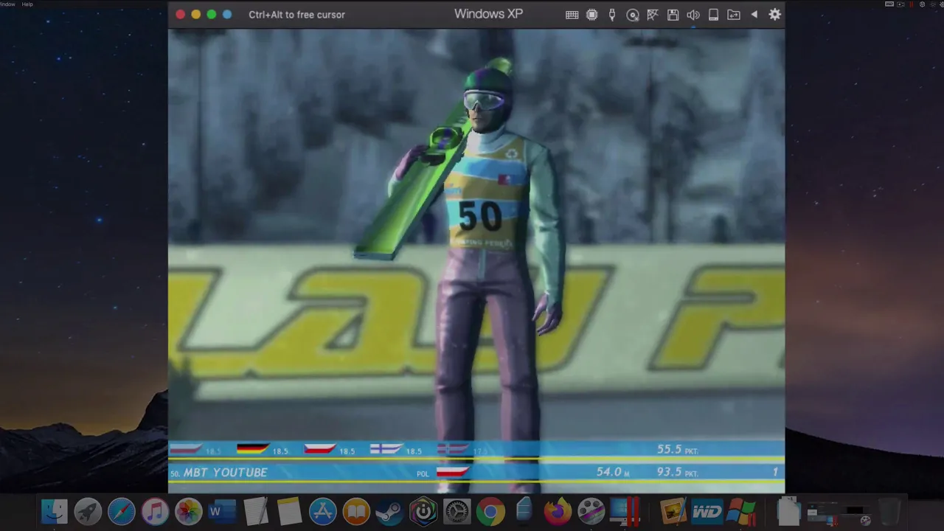Launch Safari from the dock
The image size is (944, 531).
[122, 511]
